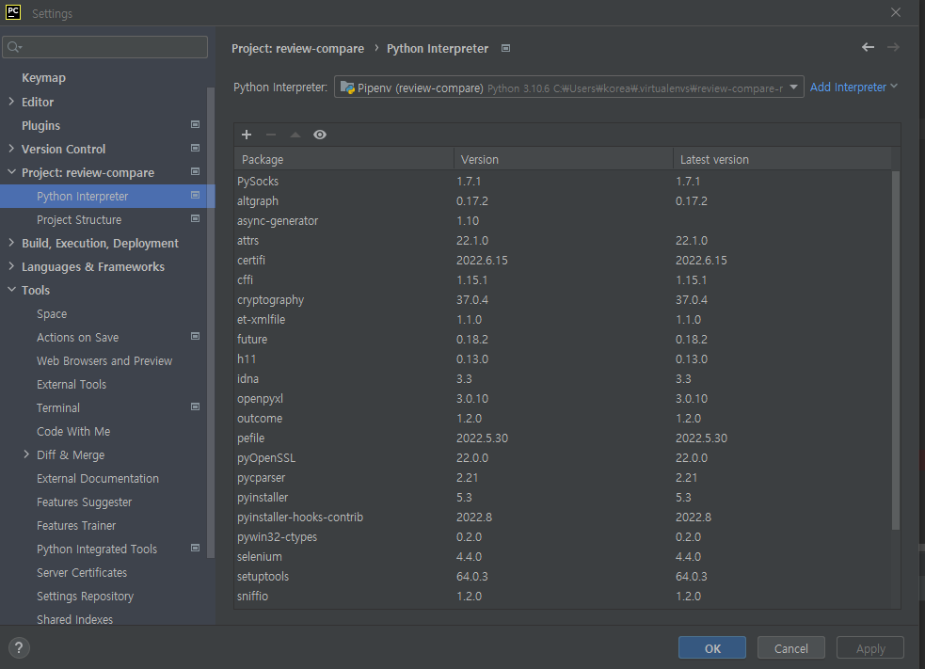Select the cryptography package row
925x669 pixels.
click(x=563, y=300)
